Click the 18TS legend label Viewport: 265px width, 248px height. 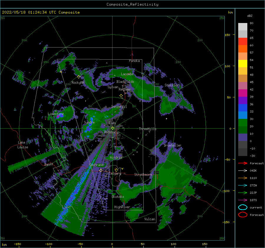tap(253, 200)
